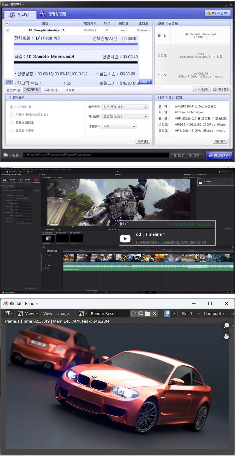Open the video quality dropdown
This screenshot has height=457, width=235.
[125, 117]
